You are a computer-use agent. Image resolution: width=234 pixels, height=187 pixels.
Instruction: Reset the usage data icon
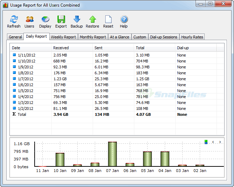tap(108, 22)
